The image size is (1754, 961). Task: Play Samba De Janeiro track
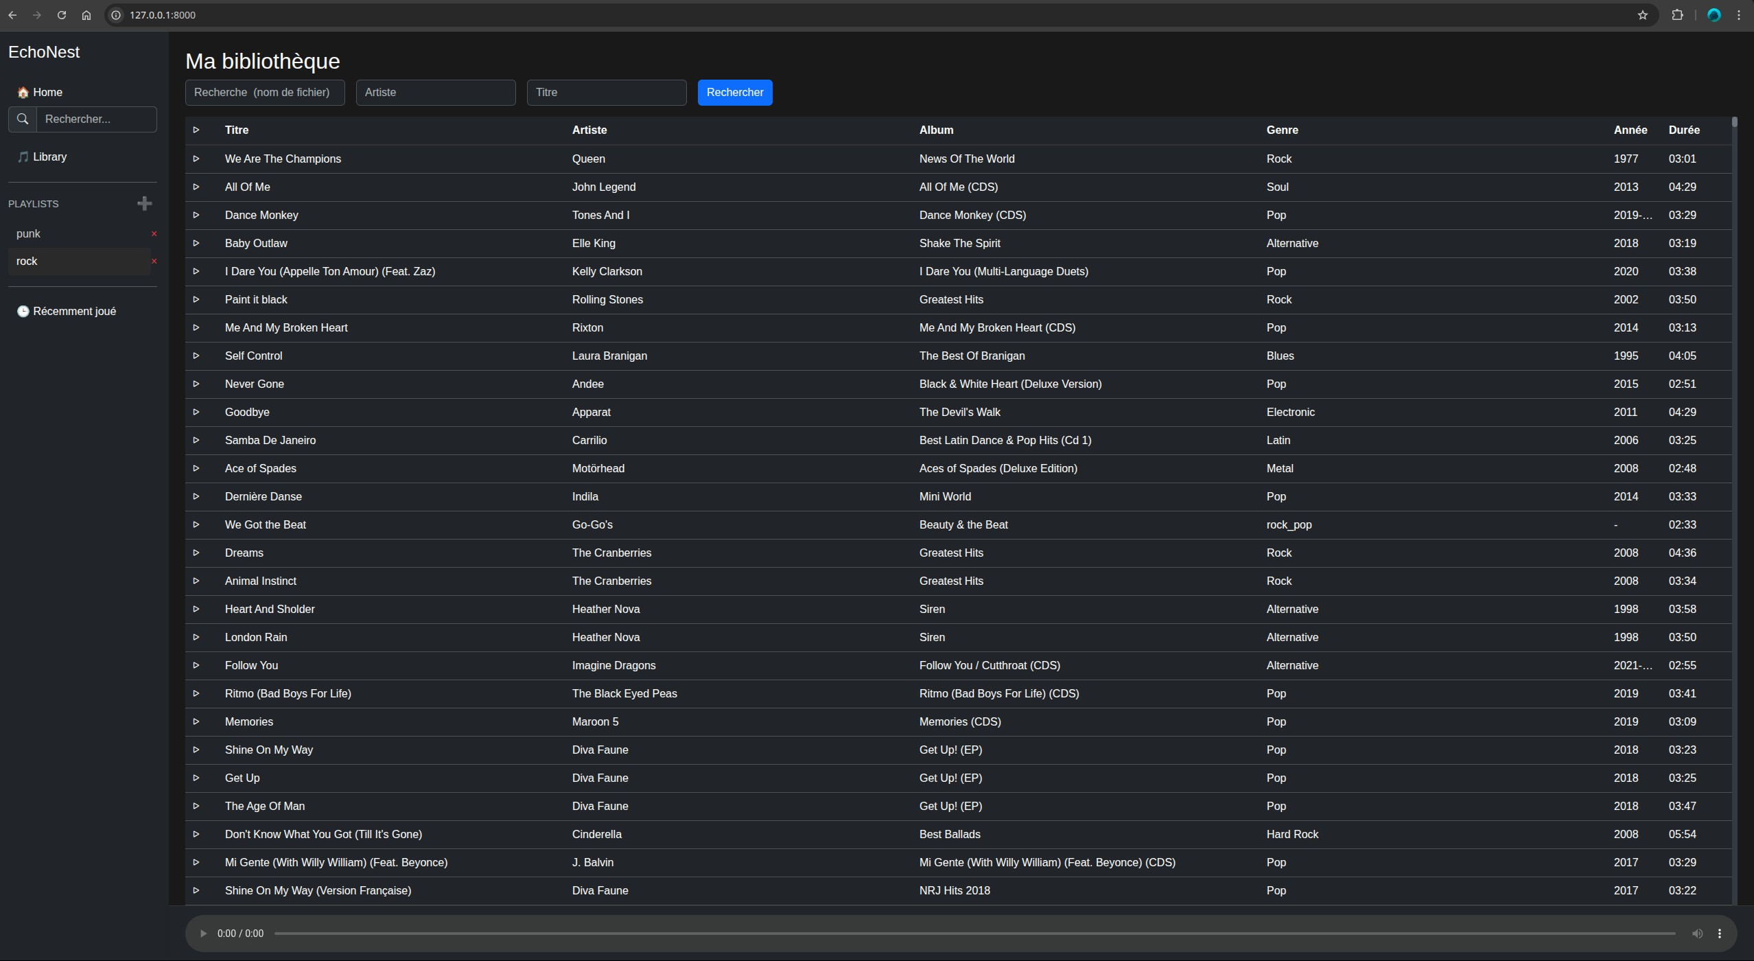click(x=196, y=440)
